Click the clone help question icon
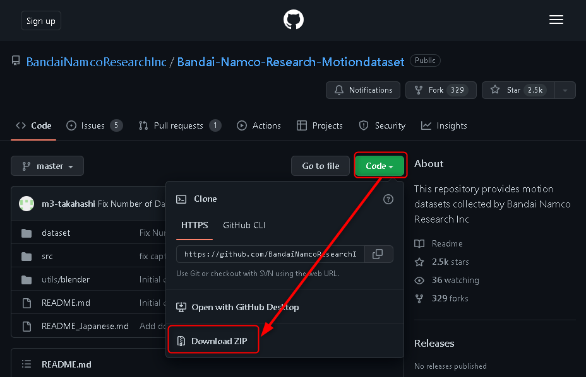Screen dimensions: 586x377 pyautogui.click(x=388, y=199)
